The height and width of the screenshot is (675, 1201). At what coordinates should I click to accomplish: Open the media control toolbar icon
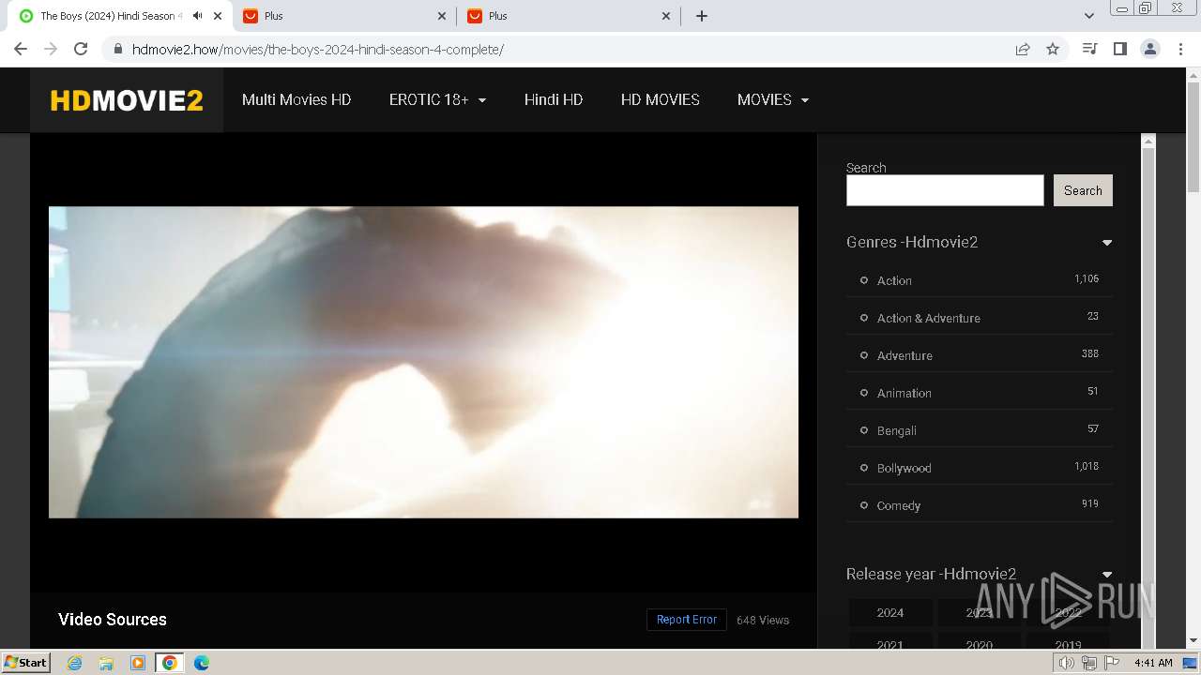point(1089,49)
